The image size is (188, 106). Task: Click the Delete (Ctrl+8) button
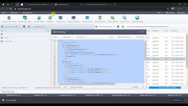click(x=174, y=95)
